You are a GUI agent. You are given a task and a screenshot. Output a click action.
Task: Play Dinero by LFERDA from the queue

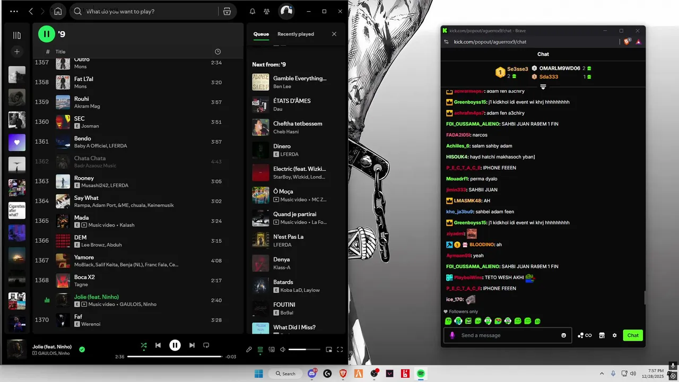point(295,150)
